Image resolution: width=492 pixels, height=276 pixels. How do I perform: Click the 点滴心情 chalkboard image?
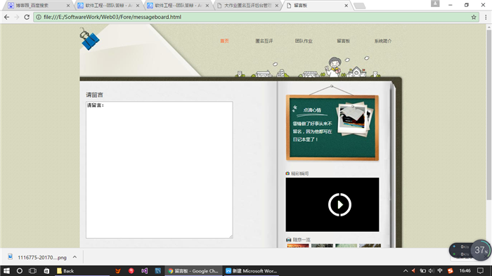click(332, 128)
